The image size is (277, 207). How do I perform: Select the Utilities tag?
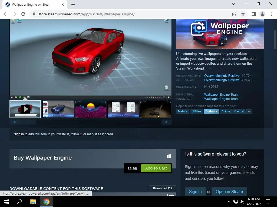196,111
